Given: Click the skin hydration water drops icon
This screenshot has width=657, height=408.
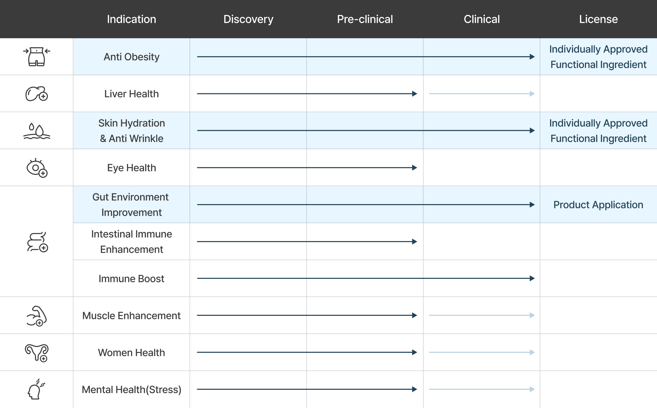Looking at the screenshot, I should coord(36,131).
